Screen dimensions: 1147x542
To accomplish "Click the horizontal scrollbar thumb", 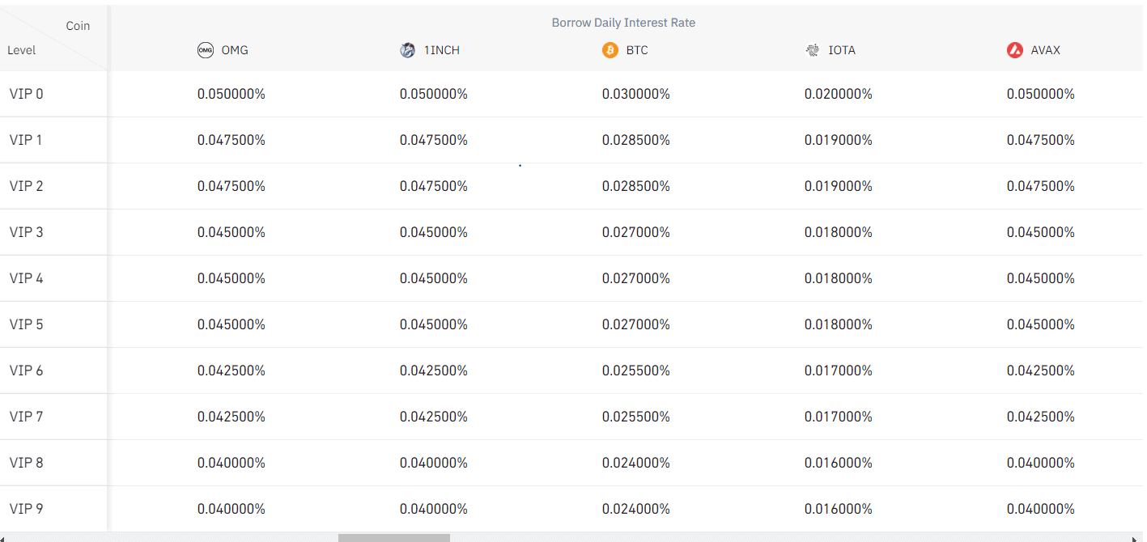I will 393,537.
